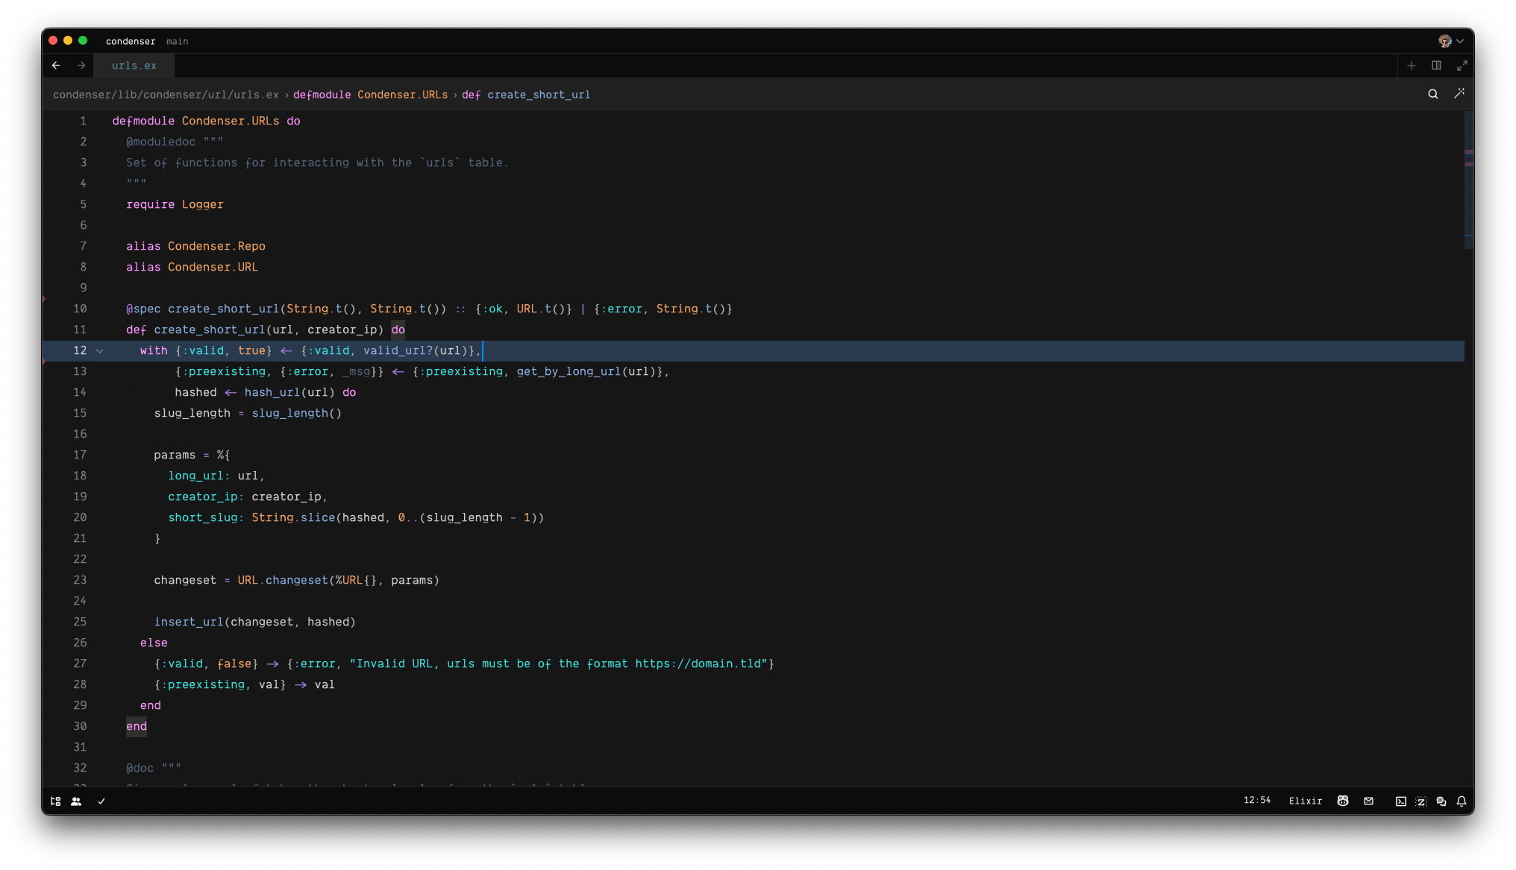Click the editor scrollbar minimap
1516x870 pixels.
tap(1468, 179)
